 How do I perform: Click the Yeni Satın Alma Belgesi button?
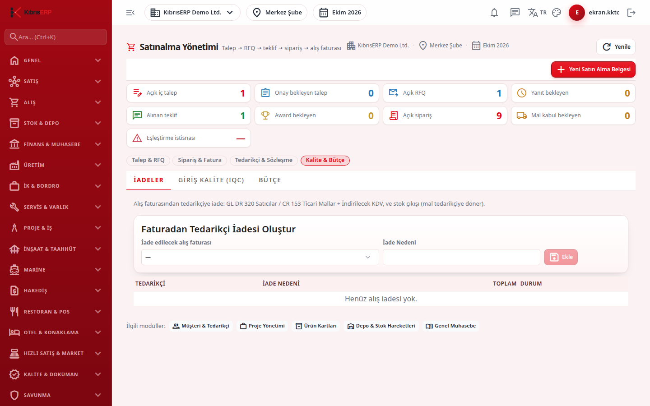point(593,69)
